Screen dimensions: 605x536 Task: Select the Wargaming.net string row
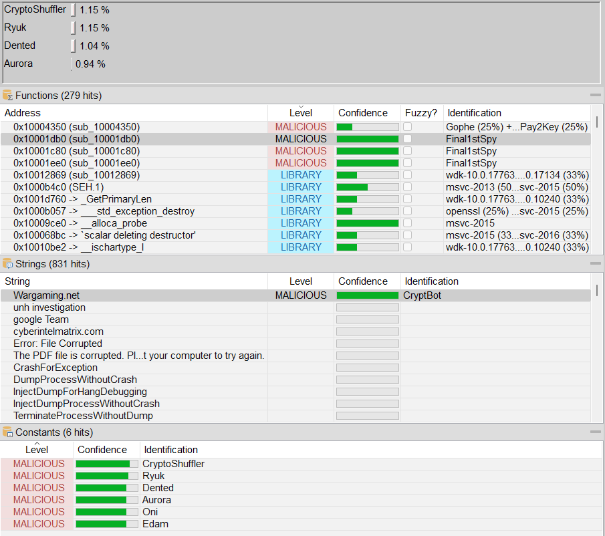(x=134, y=295)
